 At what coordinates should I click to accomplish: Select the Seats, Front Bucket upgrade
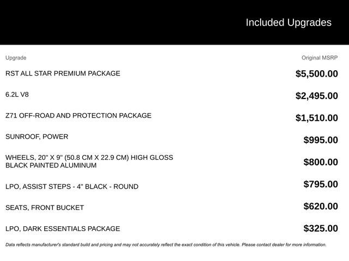point(45,208)
